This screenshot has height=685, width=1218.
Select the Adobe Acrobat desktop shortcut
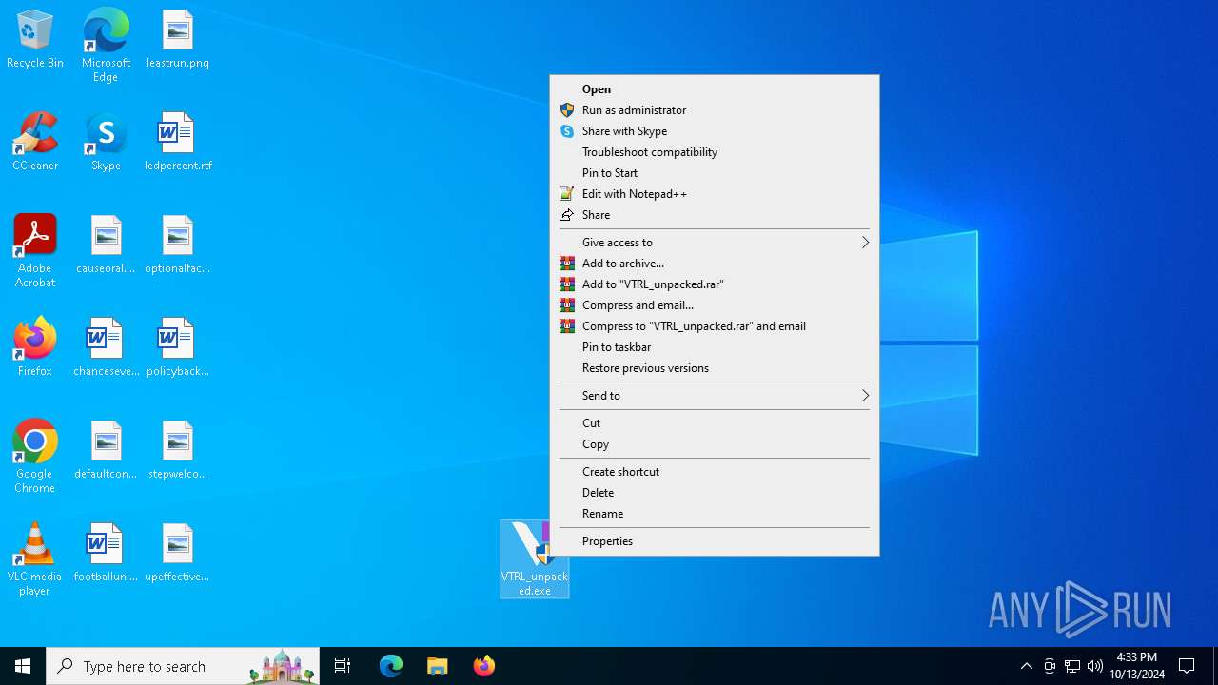35,251
